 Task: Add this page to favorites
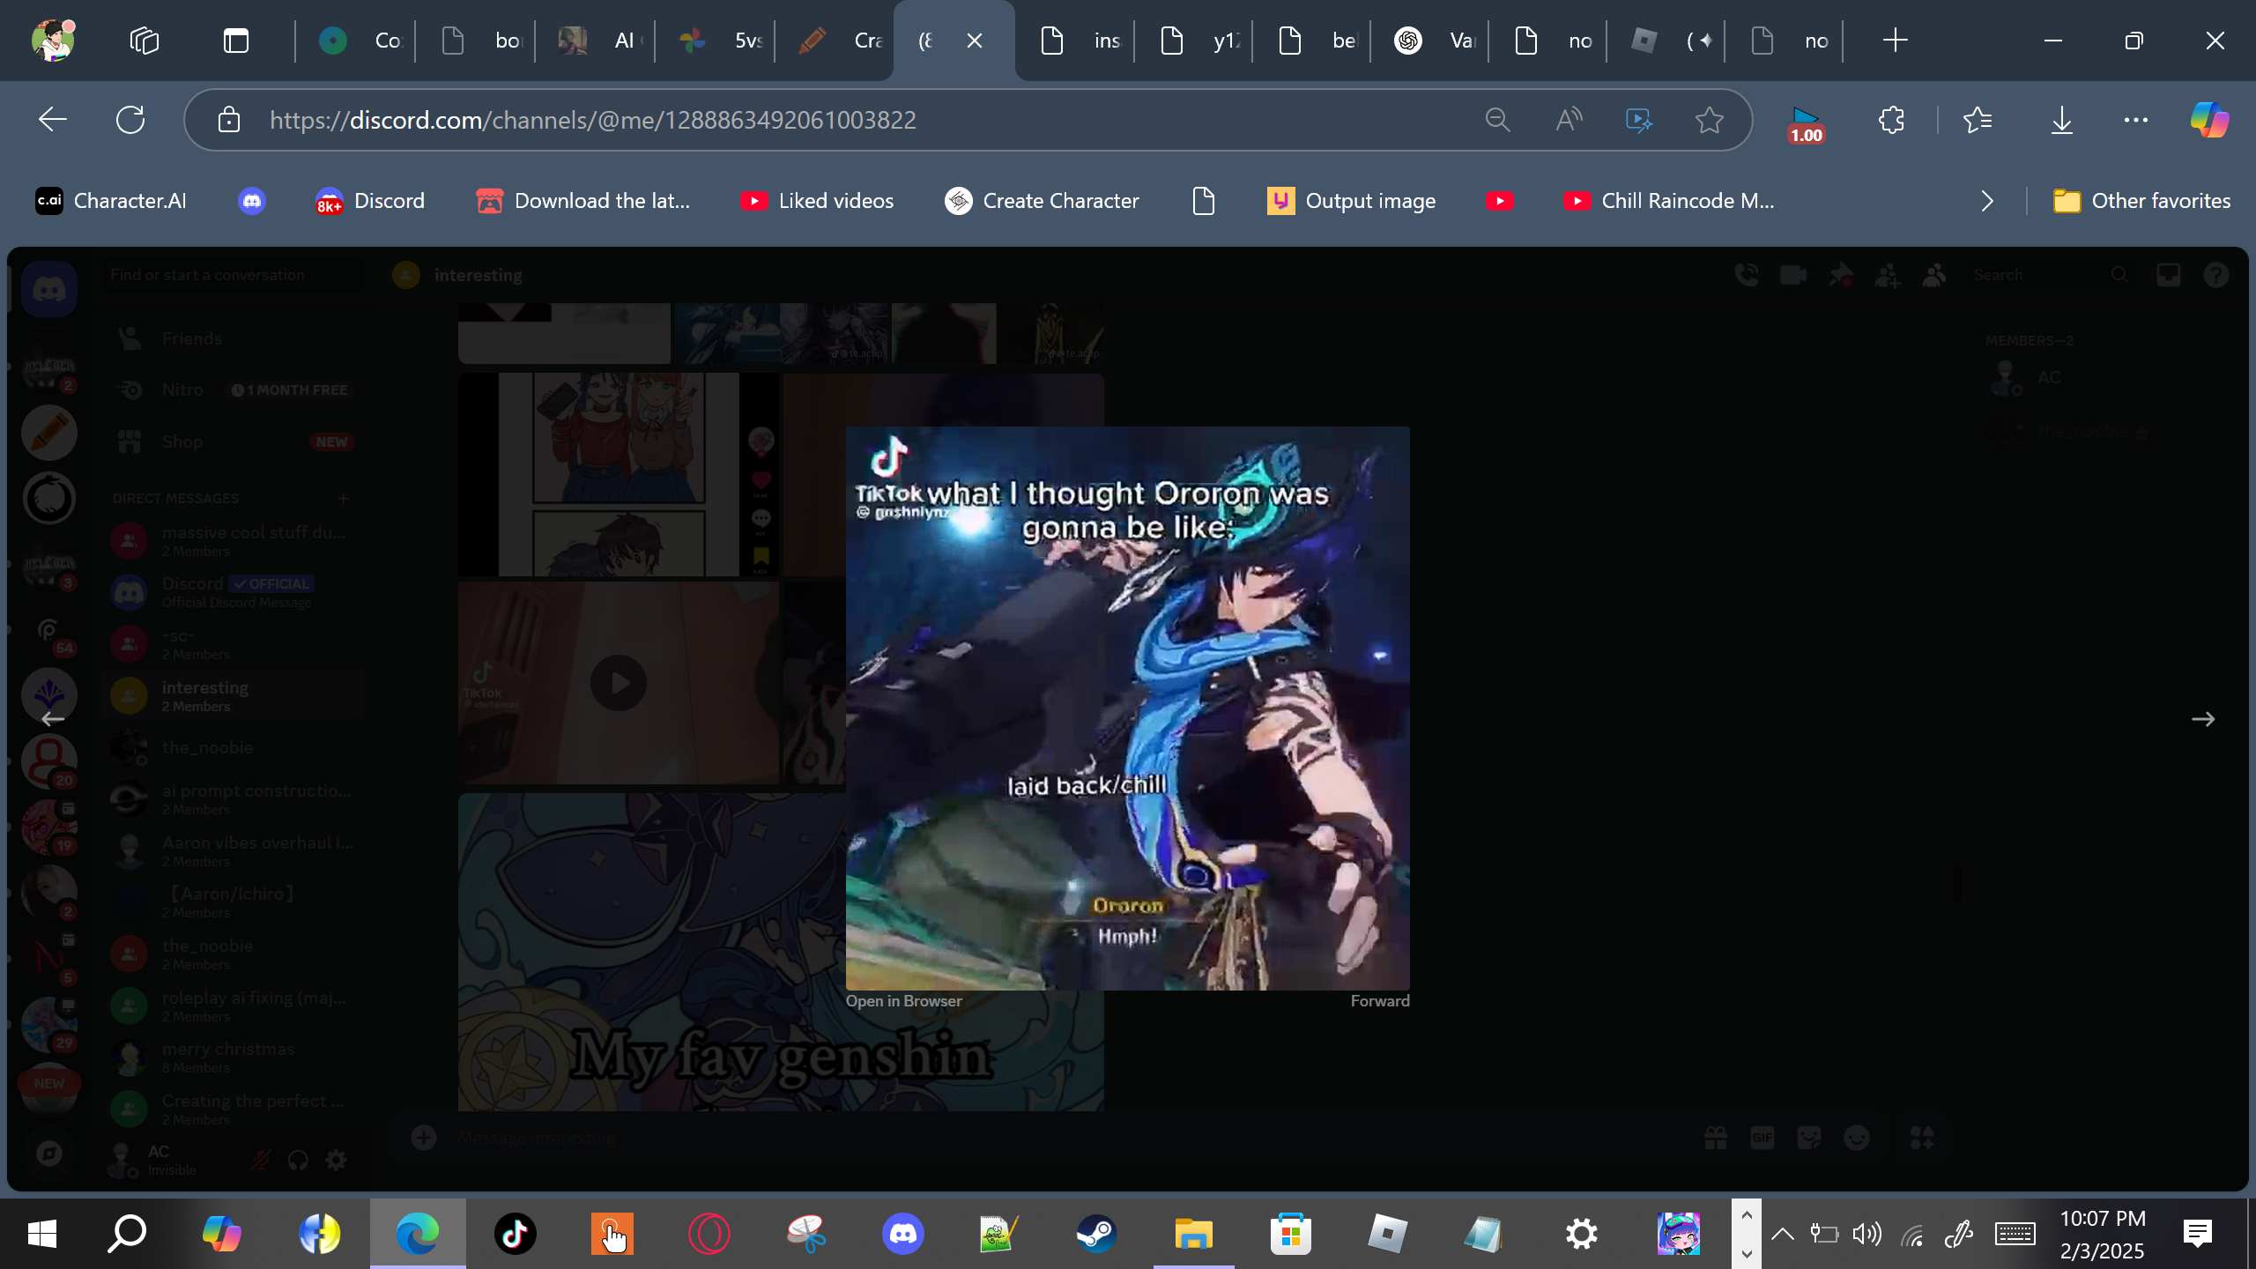tap(1710, 120)
